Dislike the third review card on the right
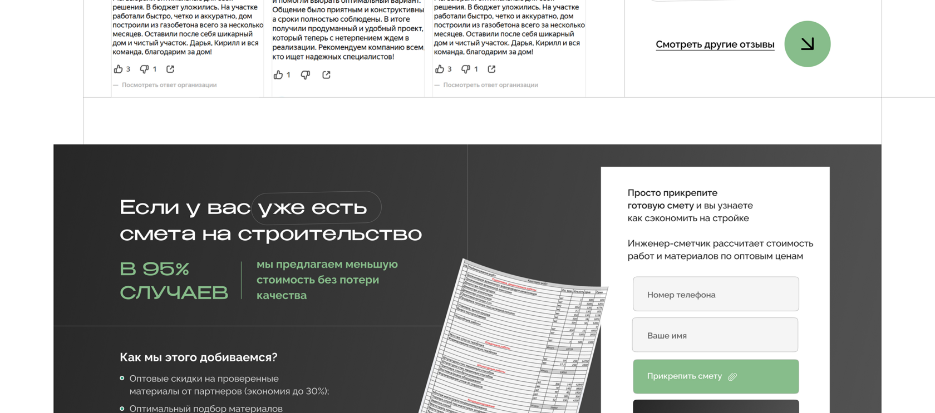 [x=466, y=69]
